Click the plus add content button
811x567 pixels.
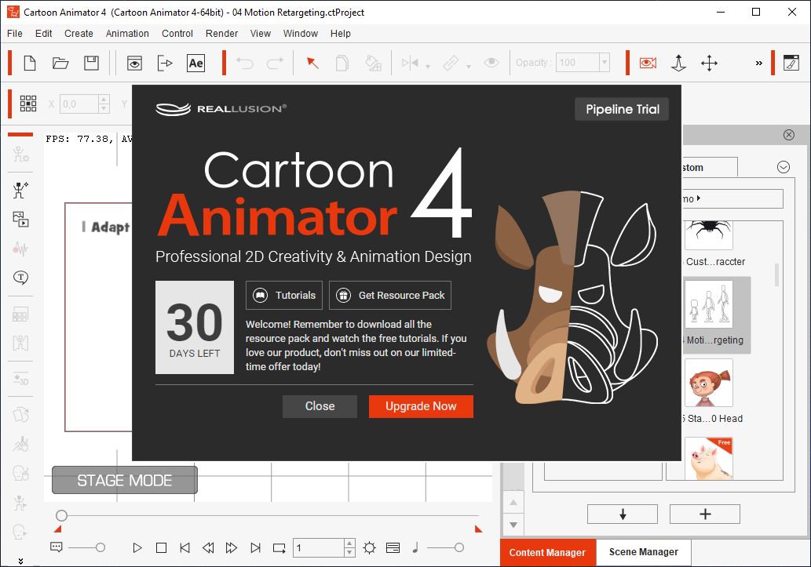click(x=705, y=514)
